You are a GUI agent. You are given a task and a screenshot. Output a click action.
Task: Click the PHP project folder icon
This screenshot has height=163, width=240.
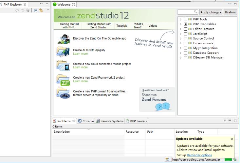(x=63, y=93)
